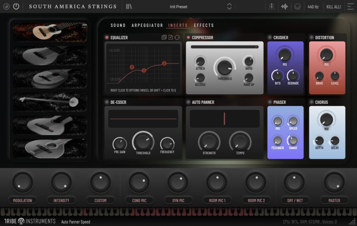Screen dimensions: 357x226
Task: Click the Room Mic 1 knob
Action: 217,182
